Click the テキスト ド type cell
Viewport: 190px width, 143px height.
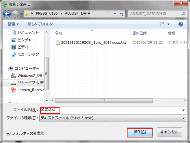(x=178, y=42)
